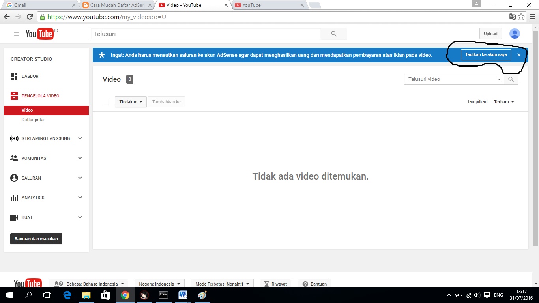Click the browser back arrow
This screenshot has height=303, width=539.
click(7, 17)
